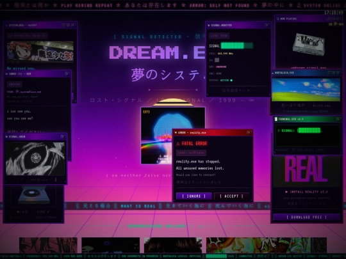Click PLAY REWIND REPEAT in the top ticker

[x=86, y=6]
